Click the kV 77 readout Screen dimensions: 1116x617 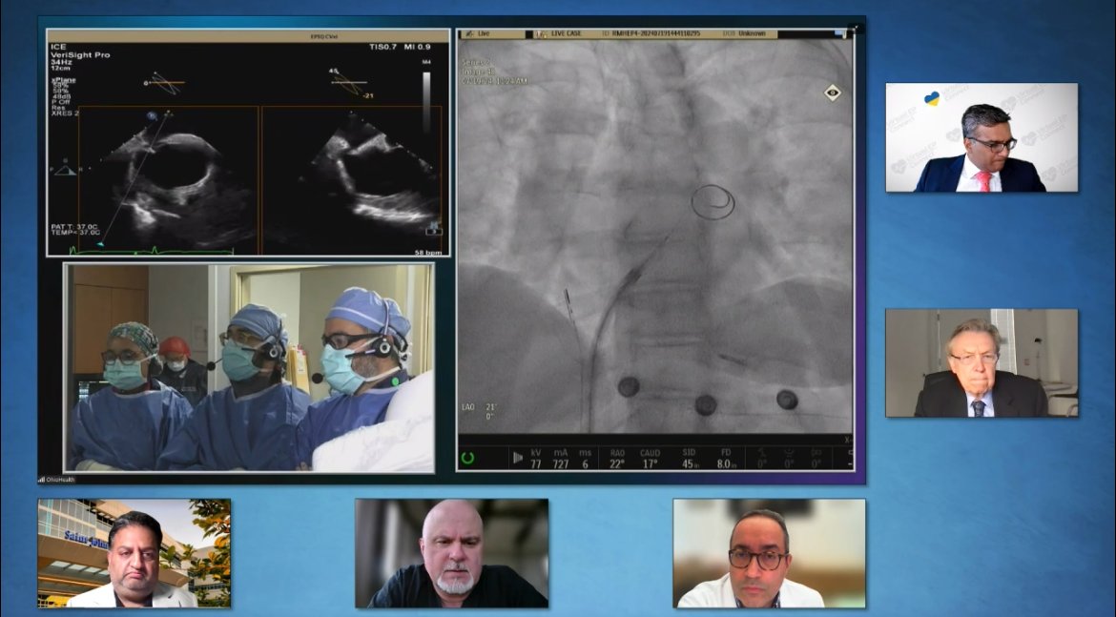click(x=535, y=459)
